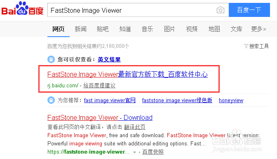Viewport: 277px width, 159px height.
Task: Click paw icon beside 您可以仅查看
Action: click(x=51, y=59)
